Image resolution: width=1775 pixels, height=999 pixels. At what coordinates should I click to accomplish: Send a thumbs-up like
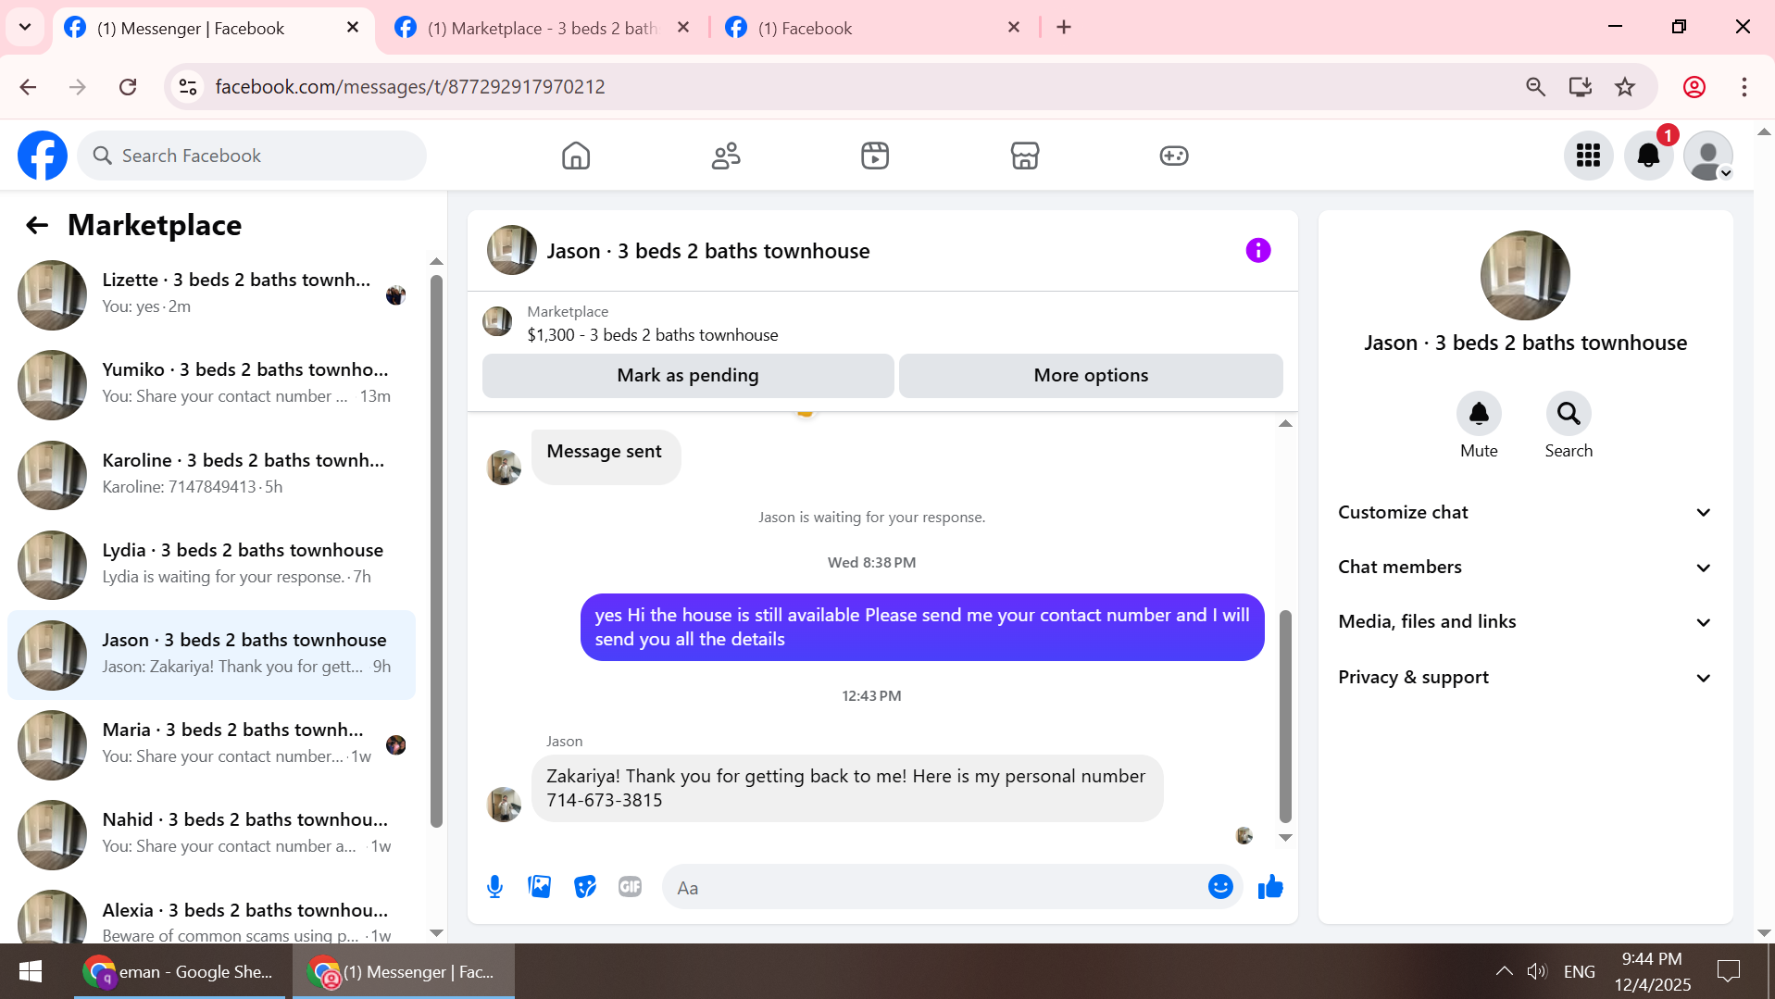[x=1270, y=887]
